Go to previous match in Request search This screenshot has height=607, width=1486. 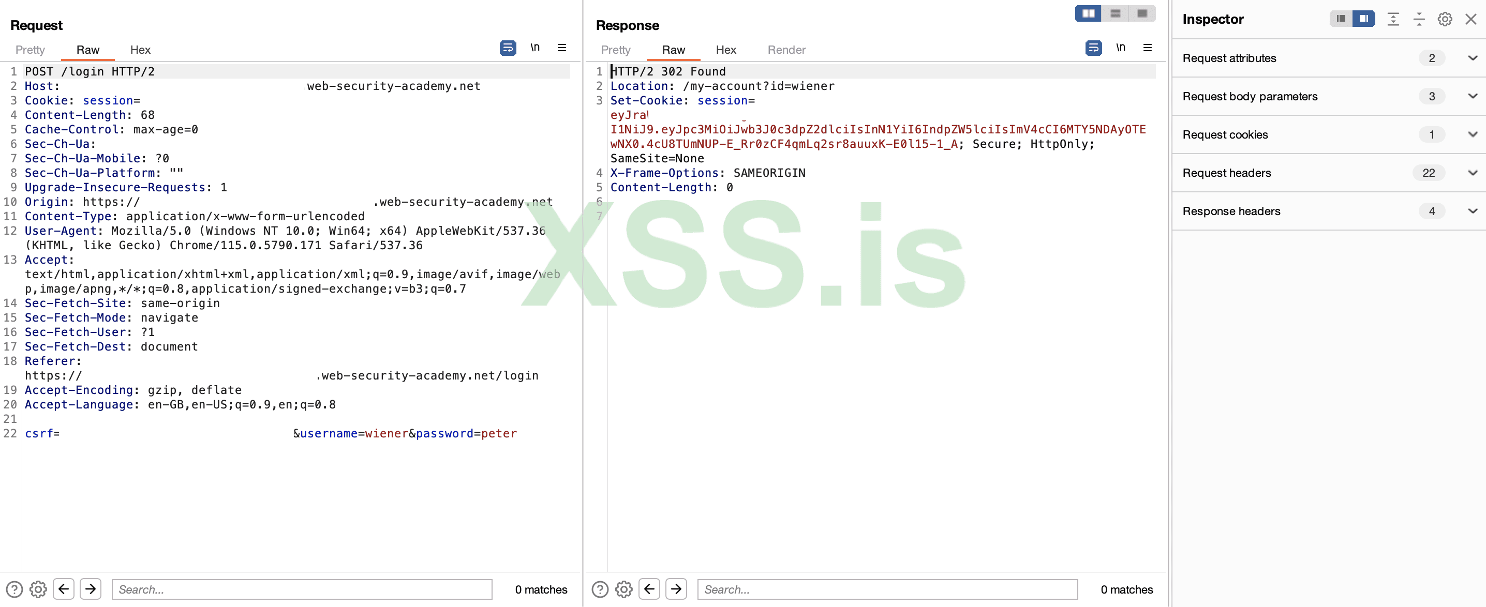[64, 589]
